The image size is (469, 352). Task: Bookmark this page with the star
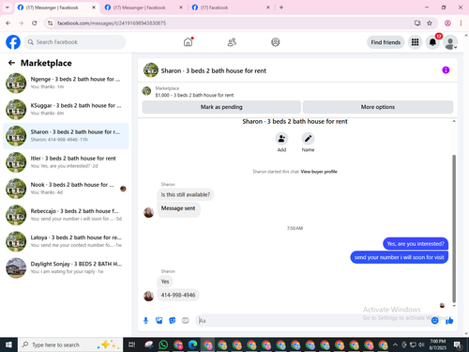[430, 23]
